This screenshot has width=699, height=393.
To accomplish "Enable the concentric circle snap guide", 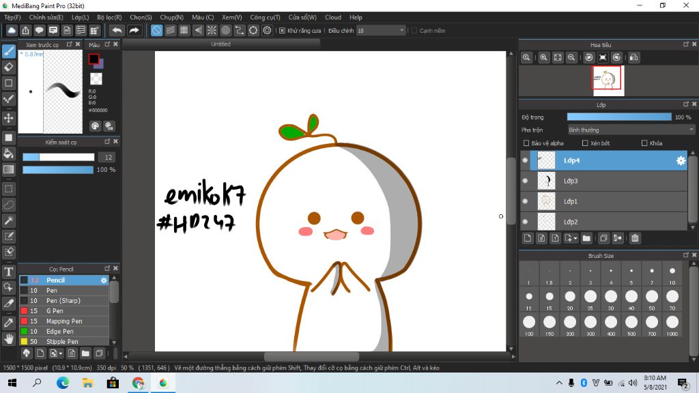I will tap(225, 30).
